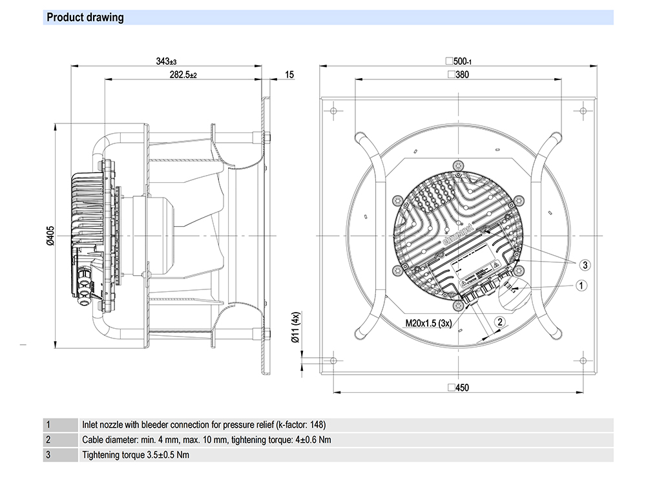Select legend row 2 about cable diameter
Image resolution: width=646 pixels, height=478 pixels.
207,440
